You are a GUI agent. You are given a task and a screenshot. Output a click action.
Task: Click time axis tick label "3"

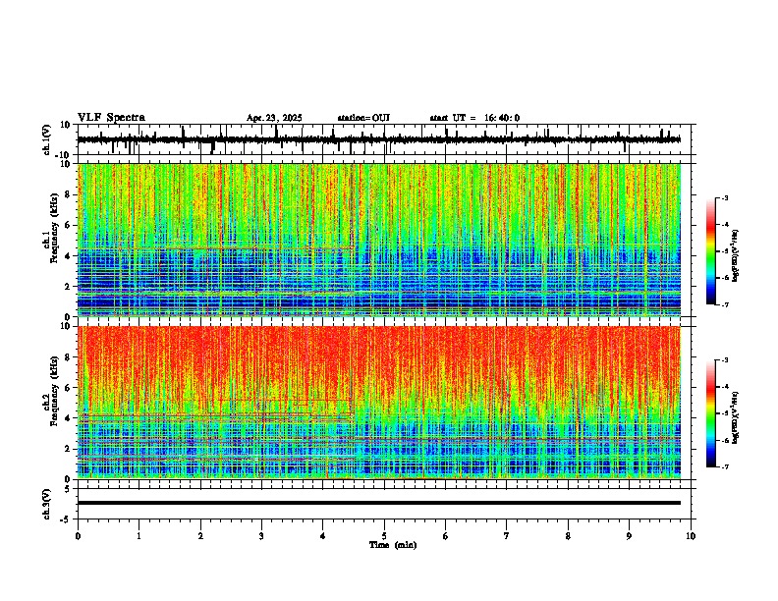(262, 536)
